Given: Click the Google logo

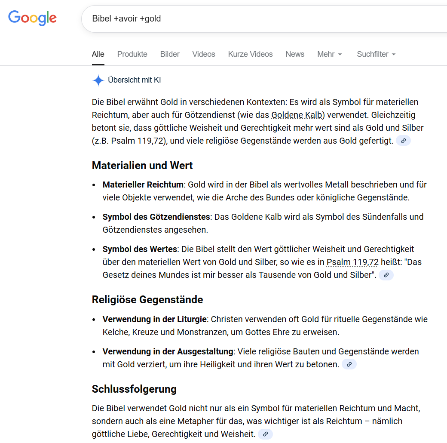Looking at the screenshot, I should [x=33, y=18].
